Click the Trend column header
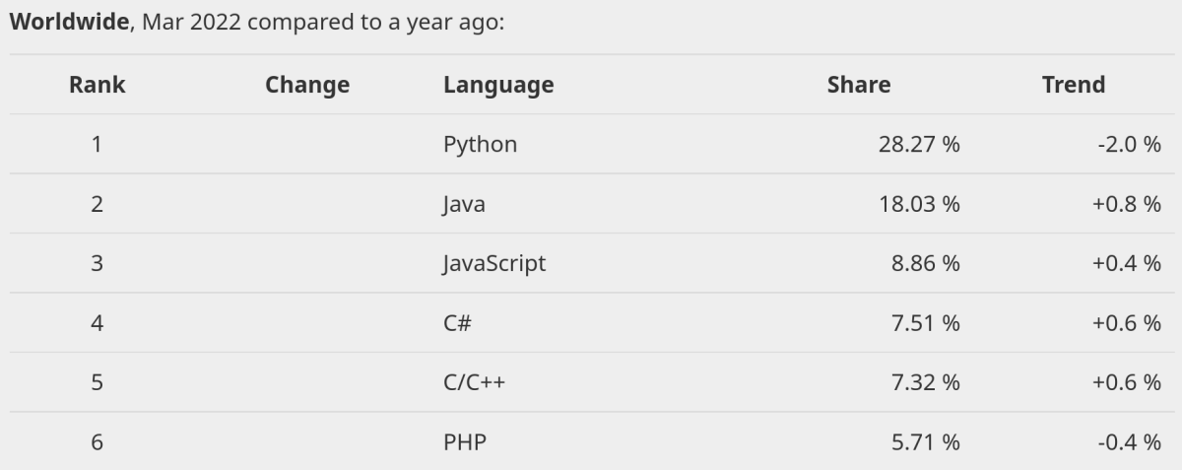The height and width of the screenshot is (470, 1182). pyautogui.click(x=1074, y=85)
